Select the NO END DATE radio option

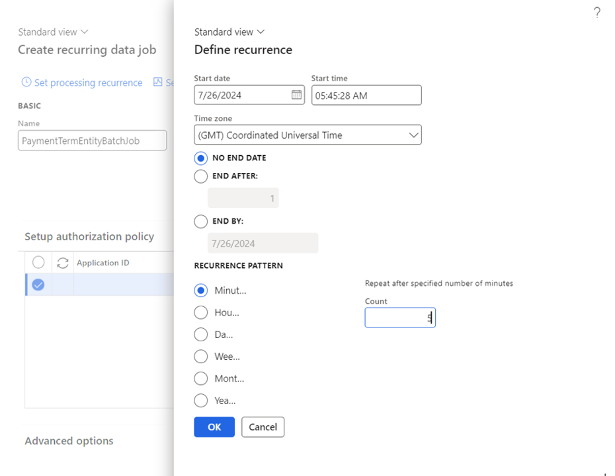click(x=201, y=158)
